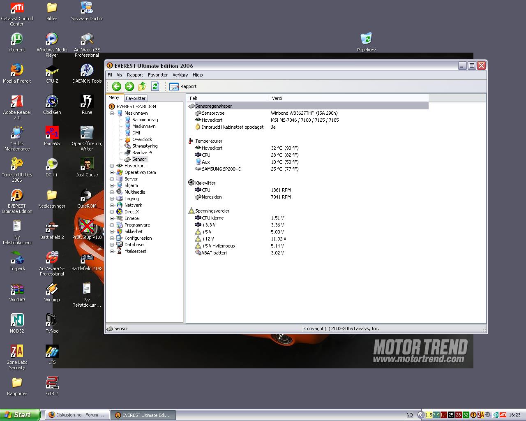The image size is (526, 421).
Task: Click the Nordsiden fan row
Action: point(308,197)
